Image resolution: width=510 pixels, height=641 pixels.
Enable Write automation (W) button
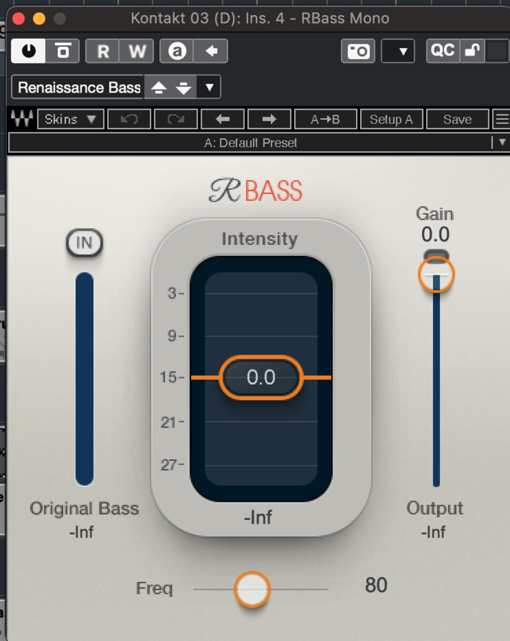pos(137,51)
